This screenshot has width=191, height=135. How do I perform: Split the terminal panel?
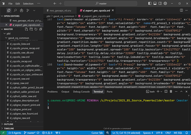pyautogui.click(x=166, y=92)
